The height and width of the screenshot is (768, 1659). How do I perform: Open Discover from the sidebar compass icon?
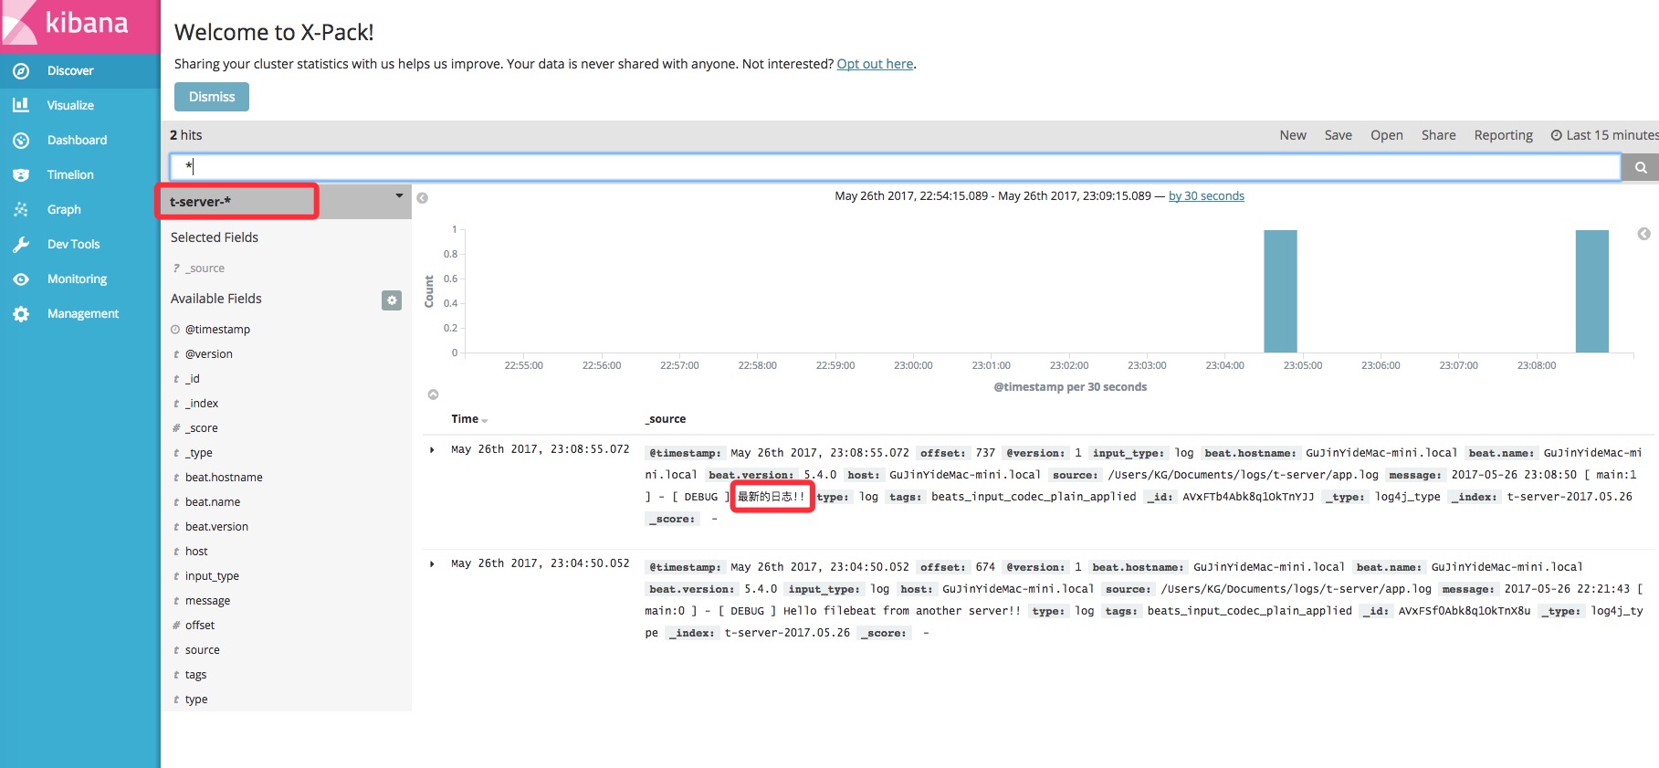21,71
